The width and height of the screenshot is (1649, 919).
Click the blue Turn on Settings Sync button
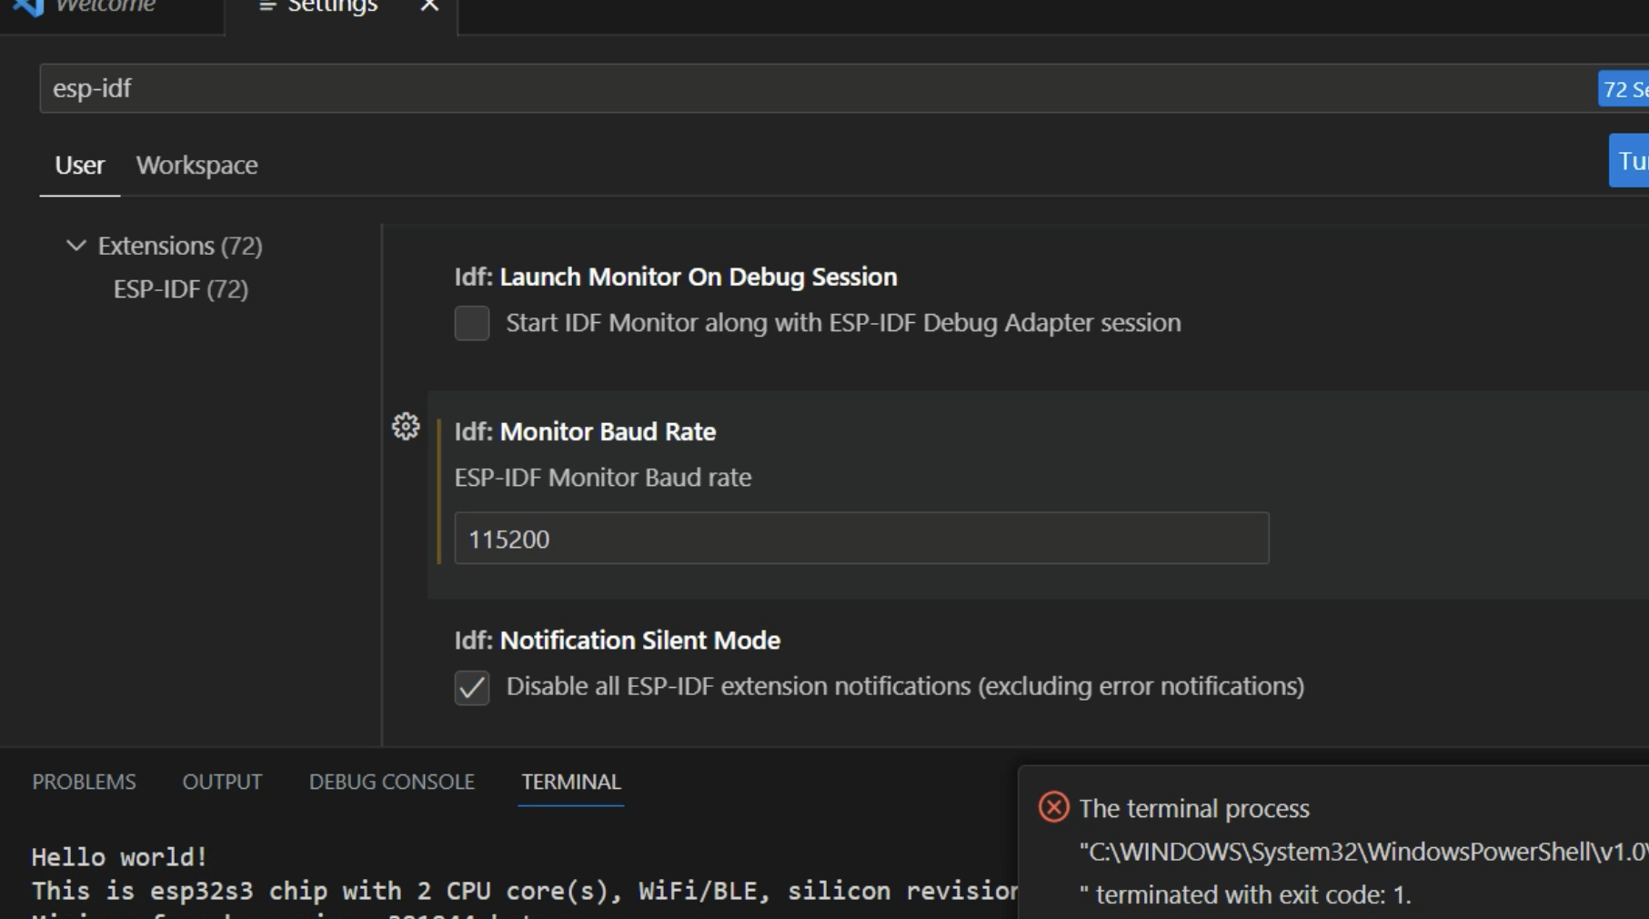click(1630, 161)
